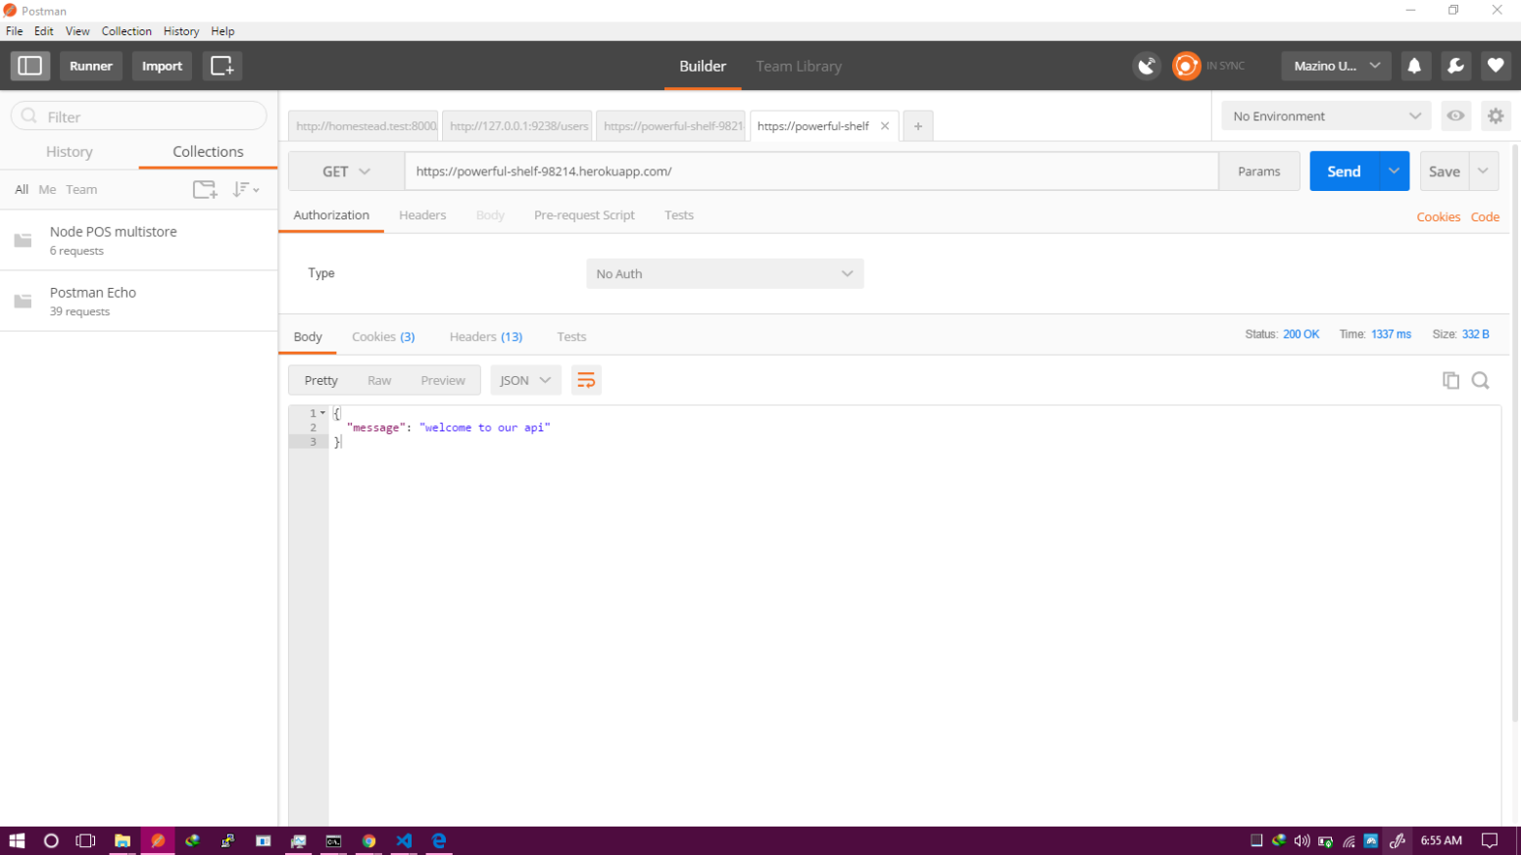Open the Collection menu

pos(126,30)
